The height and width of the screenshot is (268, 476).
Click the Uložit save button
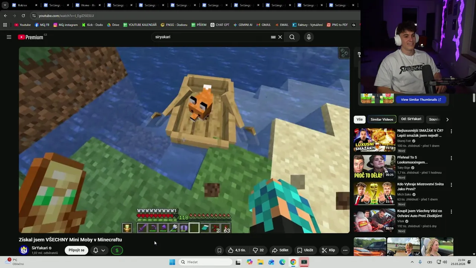(305, 250)
